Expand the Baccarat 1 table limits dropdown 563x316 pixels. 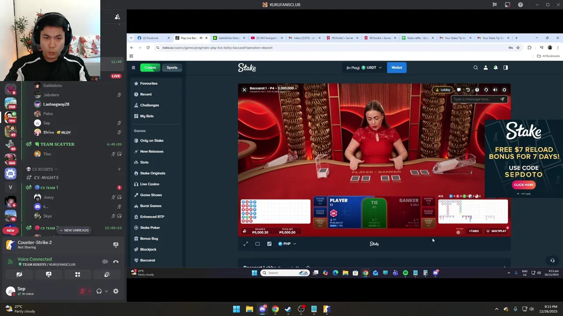click(x=296, y=88)
